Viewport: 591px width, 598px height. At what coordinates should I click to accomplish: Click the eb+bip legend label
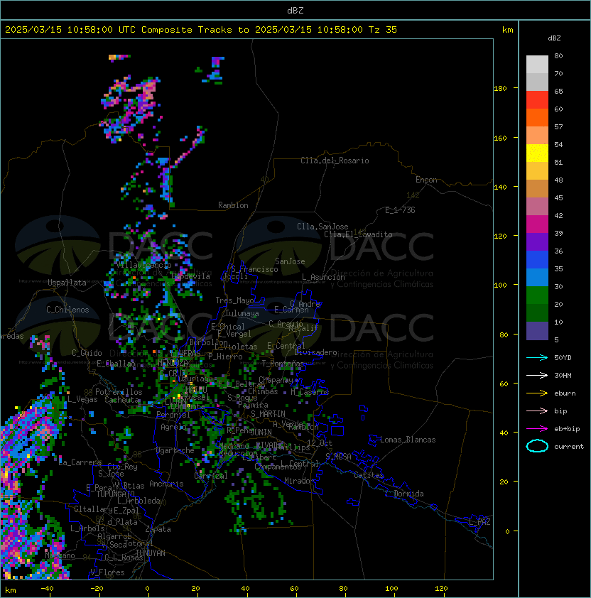click(567, 429)
